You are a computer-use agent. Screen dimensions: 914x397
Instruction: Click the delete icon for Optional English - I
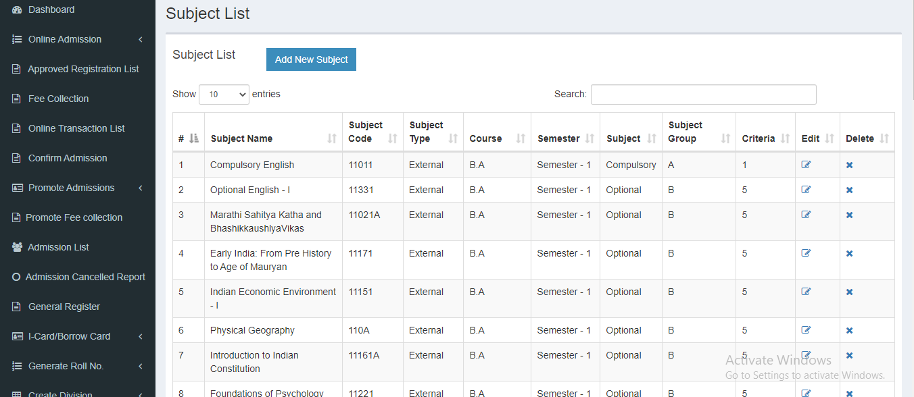pos(849,190)
